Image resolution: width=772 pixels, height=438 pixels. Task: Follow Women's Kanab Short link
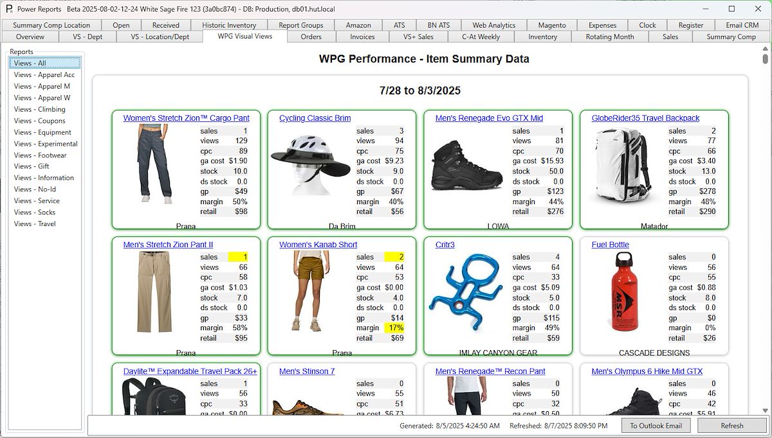coord(318,245)
